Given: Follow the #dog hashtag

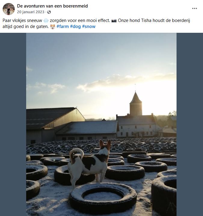Looking at the screenshot, I should [x=75, y=26].
